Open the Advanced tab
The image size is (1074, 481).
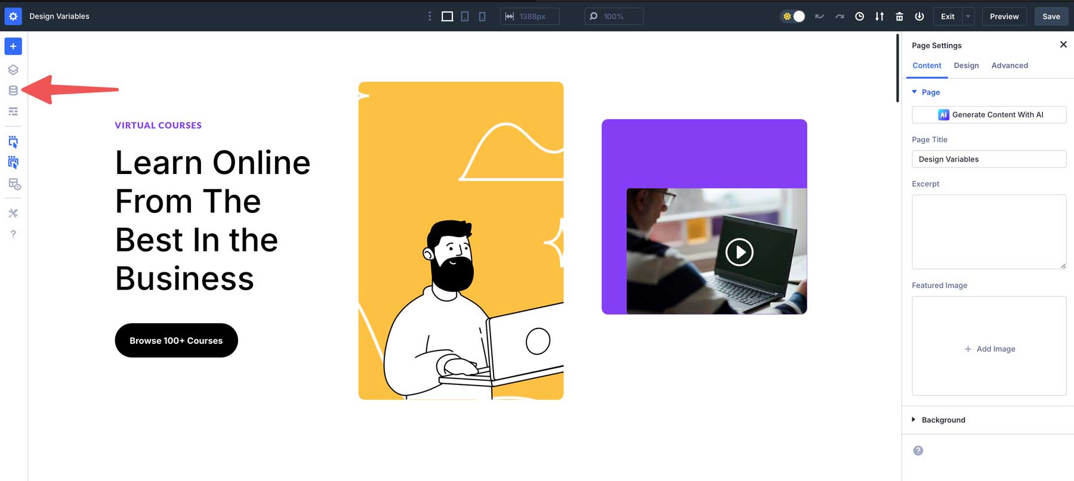(x=1010, y=66)
